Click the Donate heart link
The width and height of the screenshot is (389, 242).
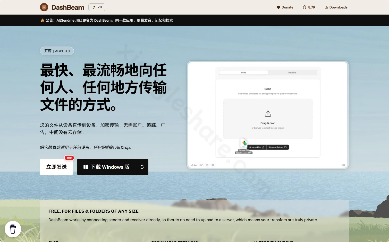pyautogui.click(x=285, y=7)
